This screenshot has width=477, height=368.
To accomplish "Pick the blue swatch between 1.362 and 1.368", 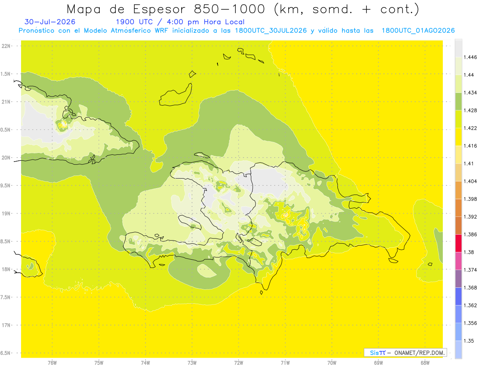I will pos(458,296).
